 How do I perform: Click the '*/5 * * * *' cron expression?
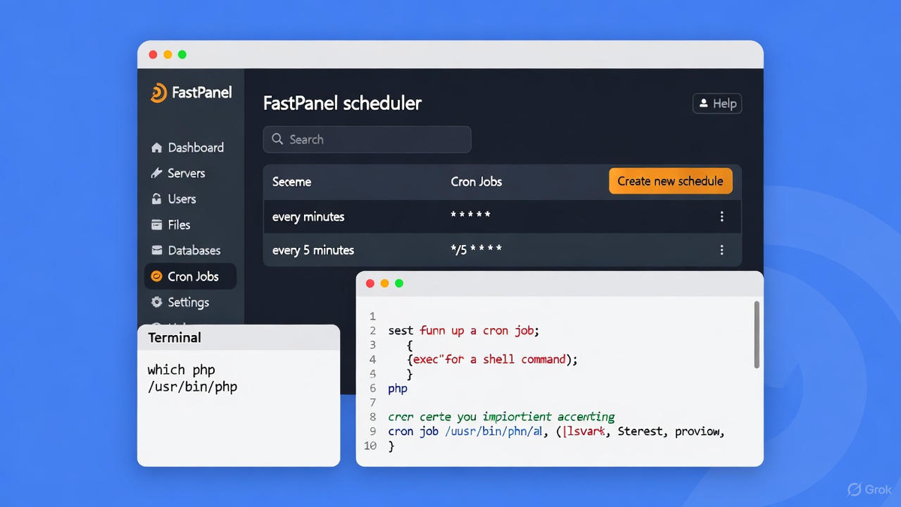pyautogui.click(x=476, y=249)
